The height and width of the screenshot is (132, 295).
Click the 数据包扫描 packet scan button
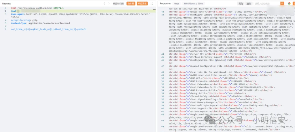tap(118, 3)
